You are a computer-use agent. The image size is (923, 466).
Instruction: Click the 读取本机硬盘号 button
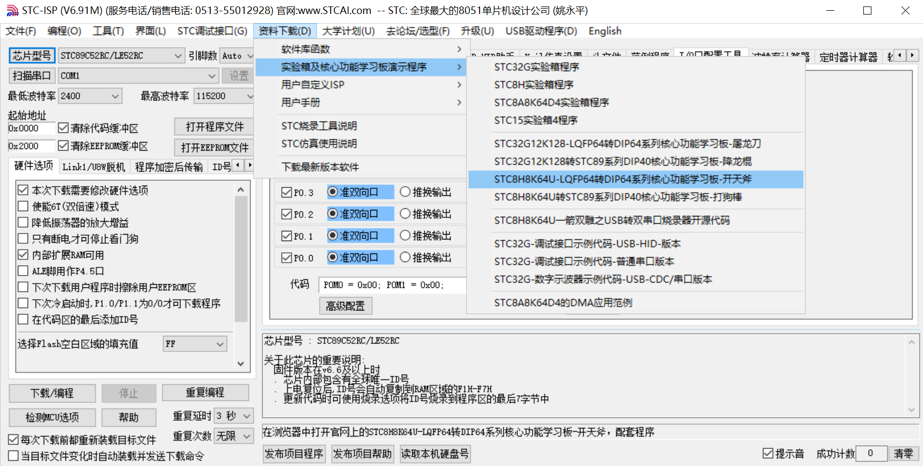(x=435, y=454)
